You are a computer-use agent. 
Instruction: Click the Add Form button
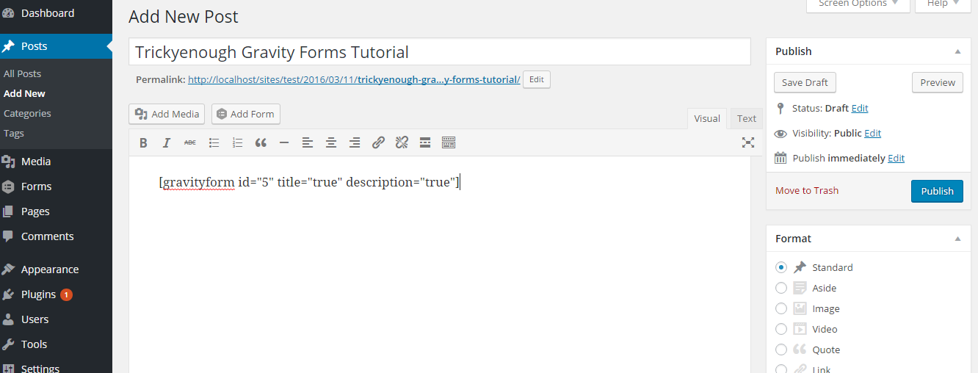[x=246, y=114]
